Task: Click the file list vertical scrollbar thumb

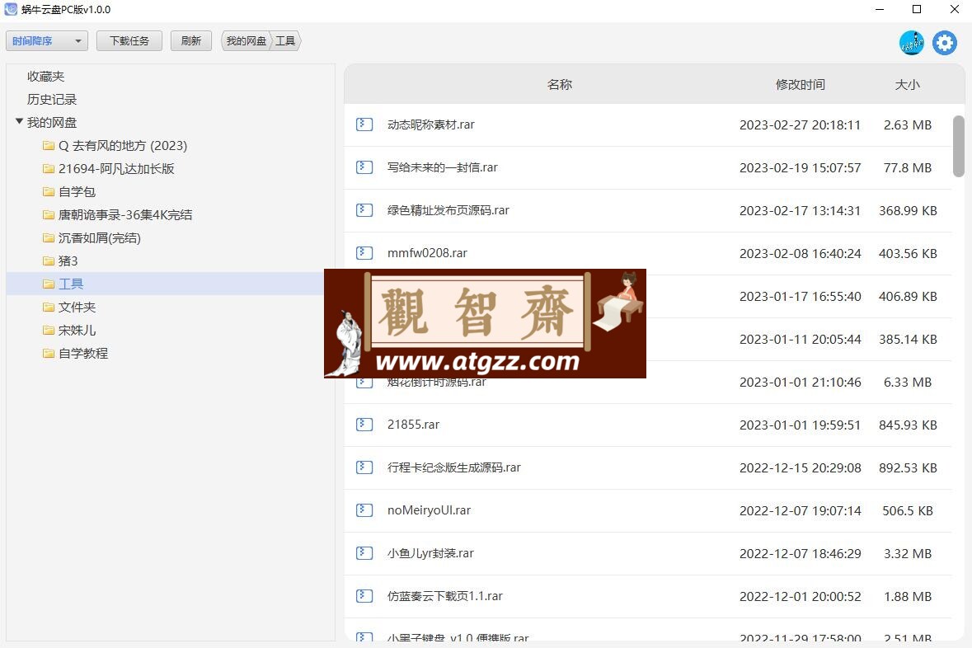Action: (958, 146)
